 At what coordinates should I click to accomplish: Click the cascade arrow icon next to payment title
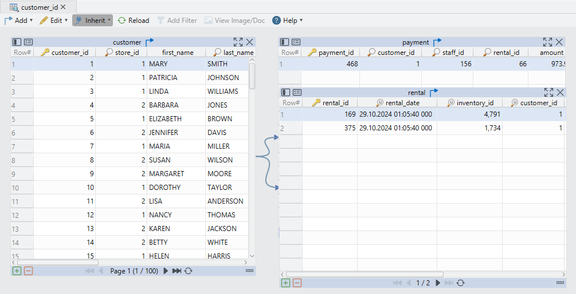437,42
